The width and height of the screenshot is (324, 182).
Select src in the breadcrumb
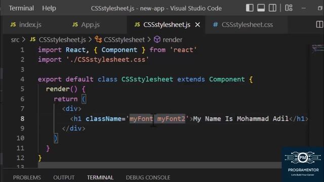(x=15, y=39)
